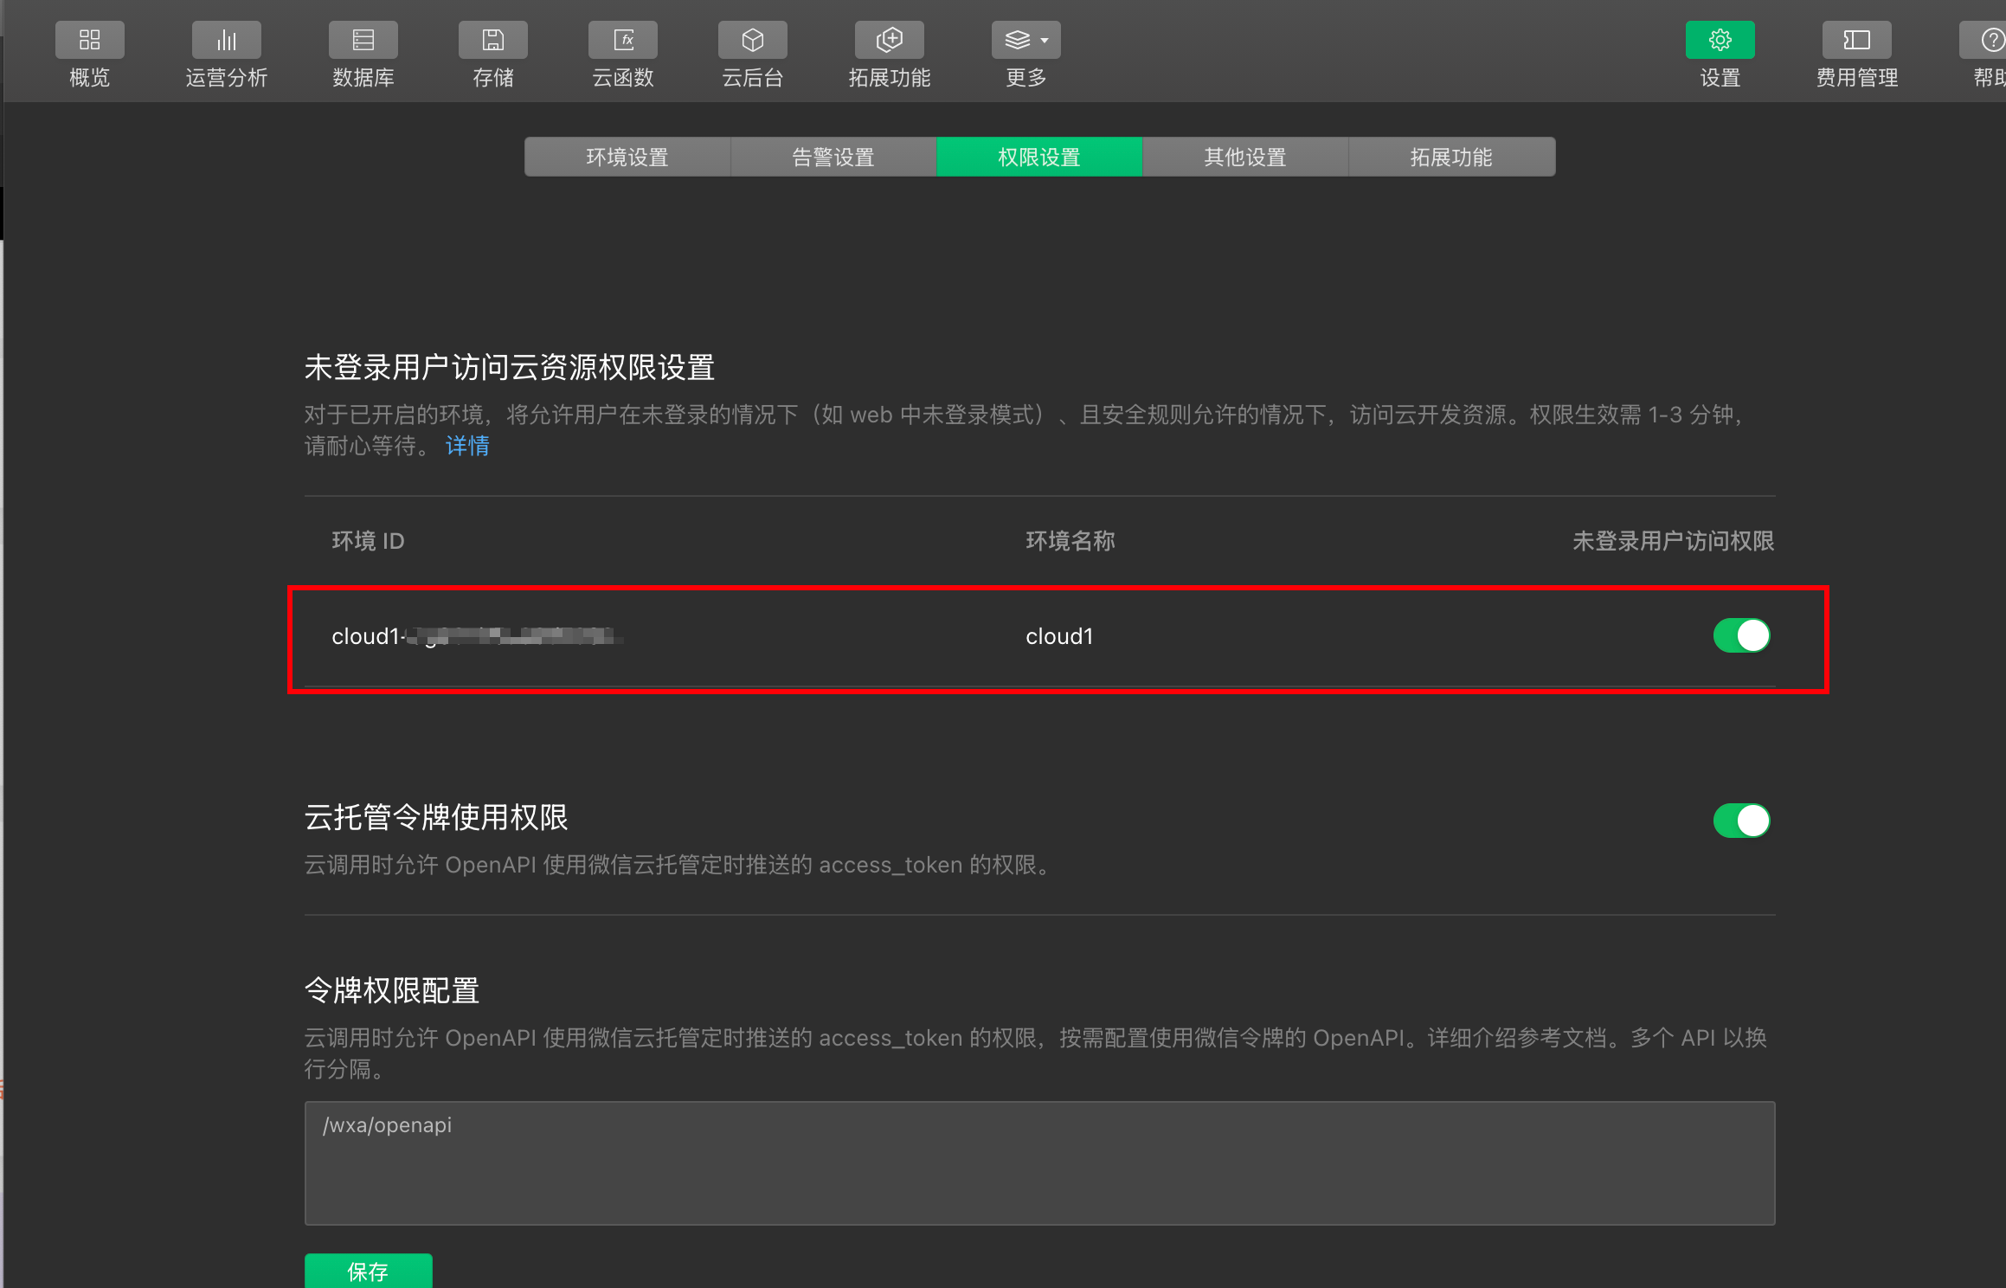
Task: Switch to 环境设置 tab
Action: (627, 158)
